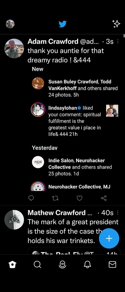This screenshot has height=292, width=125.
Task: Compose a new tweet with plus button
Action: click(x=109, y=238)
